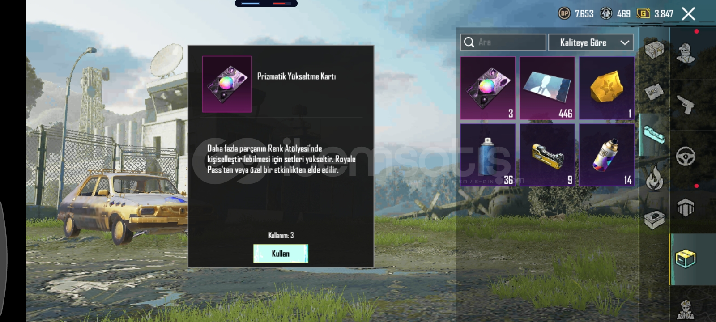This screenshot has height=322, width=716.
Task: Click the gold G currency icon
Action: click(x=643, y=13)
